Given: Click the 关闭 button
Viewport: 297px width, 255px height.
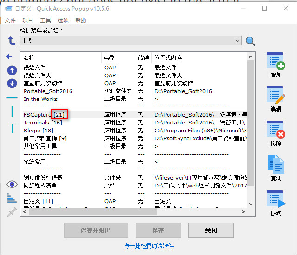Looking at the screenshot, I should point(211,230).
